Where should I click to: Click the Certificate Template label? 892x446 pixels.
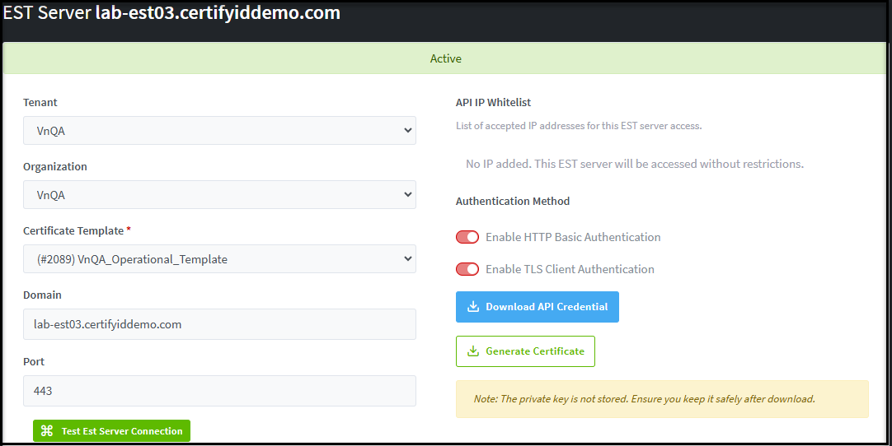[73, 231]
